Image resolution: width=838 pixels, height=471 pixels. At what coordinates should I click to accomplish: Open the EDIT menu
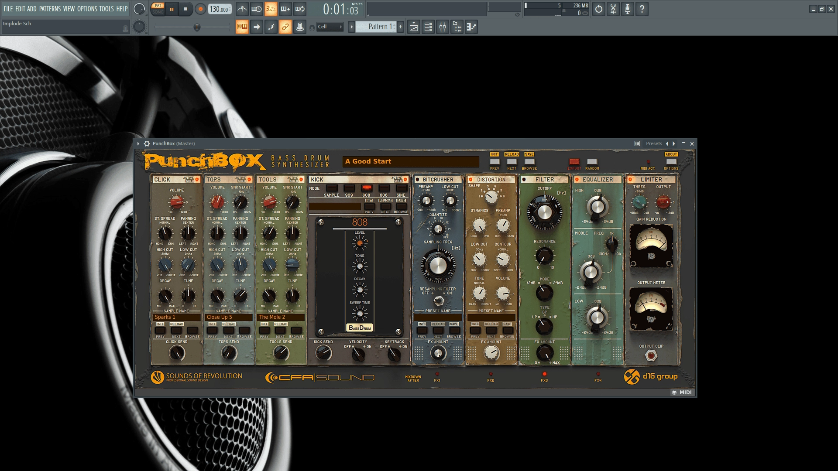tap(20, 9)
